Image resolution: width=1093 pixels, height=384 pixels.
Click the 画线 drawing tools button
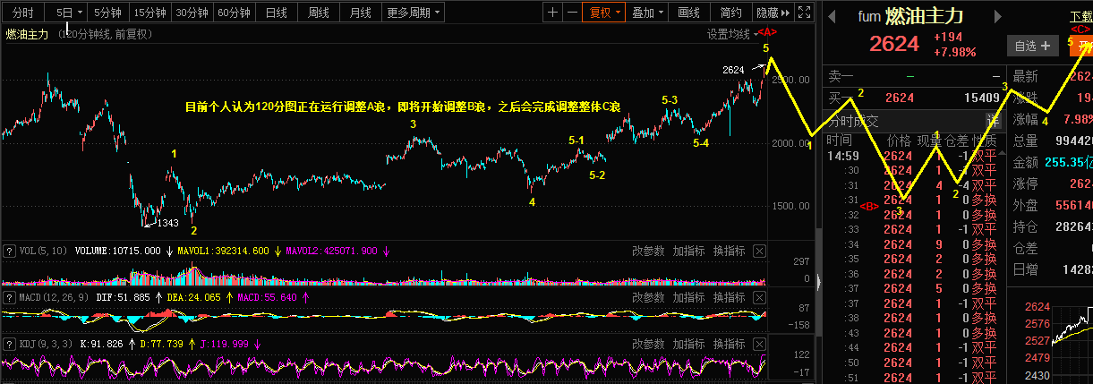click(x=688, y=13)
